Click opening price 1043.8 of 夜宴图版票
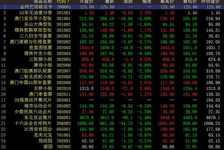This screenshot has width=224, height=150. 86,48
